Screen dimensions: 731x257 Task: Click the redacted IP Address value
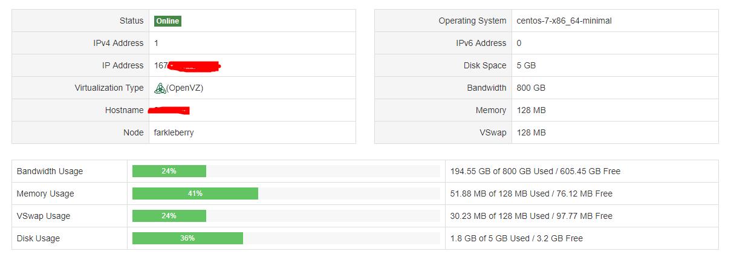(x=187, y=65)
